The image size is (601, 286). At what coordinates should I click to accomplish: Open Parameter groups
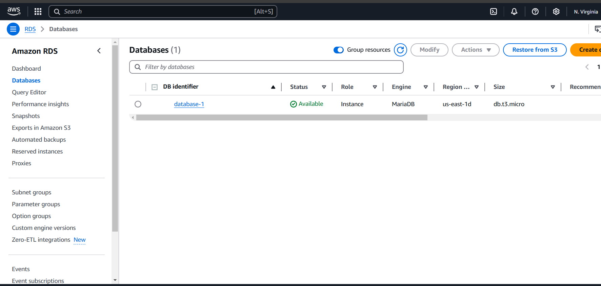pyautogui.click(x=36, y=204)
